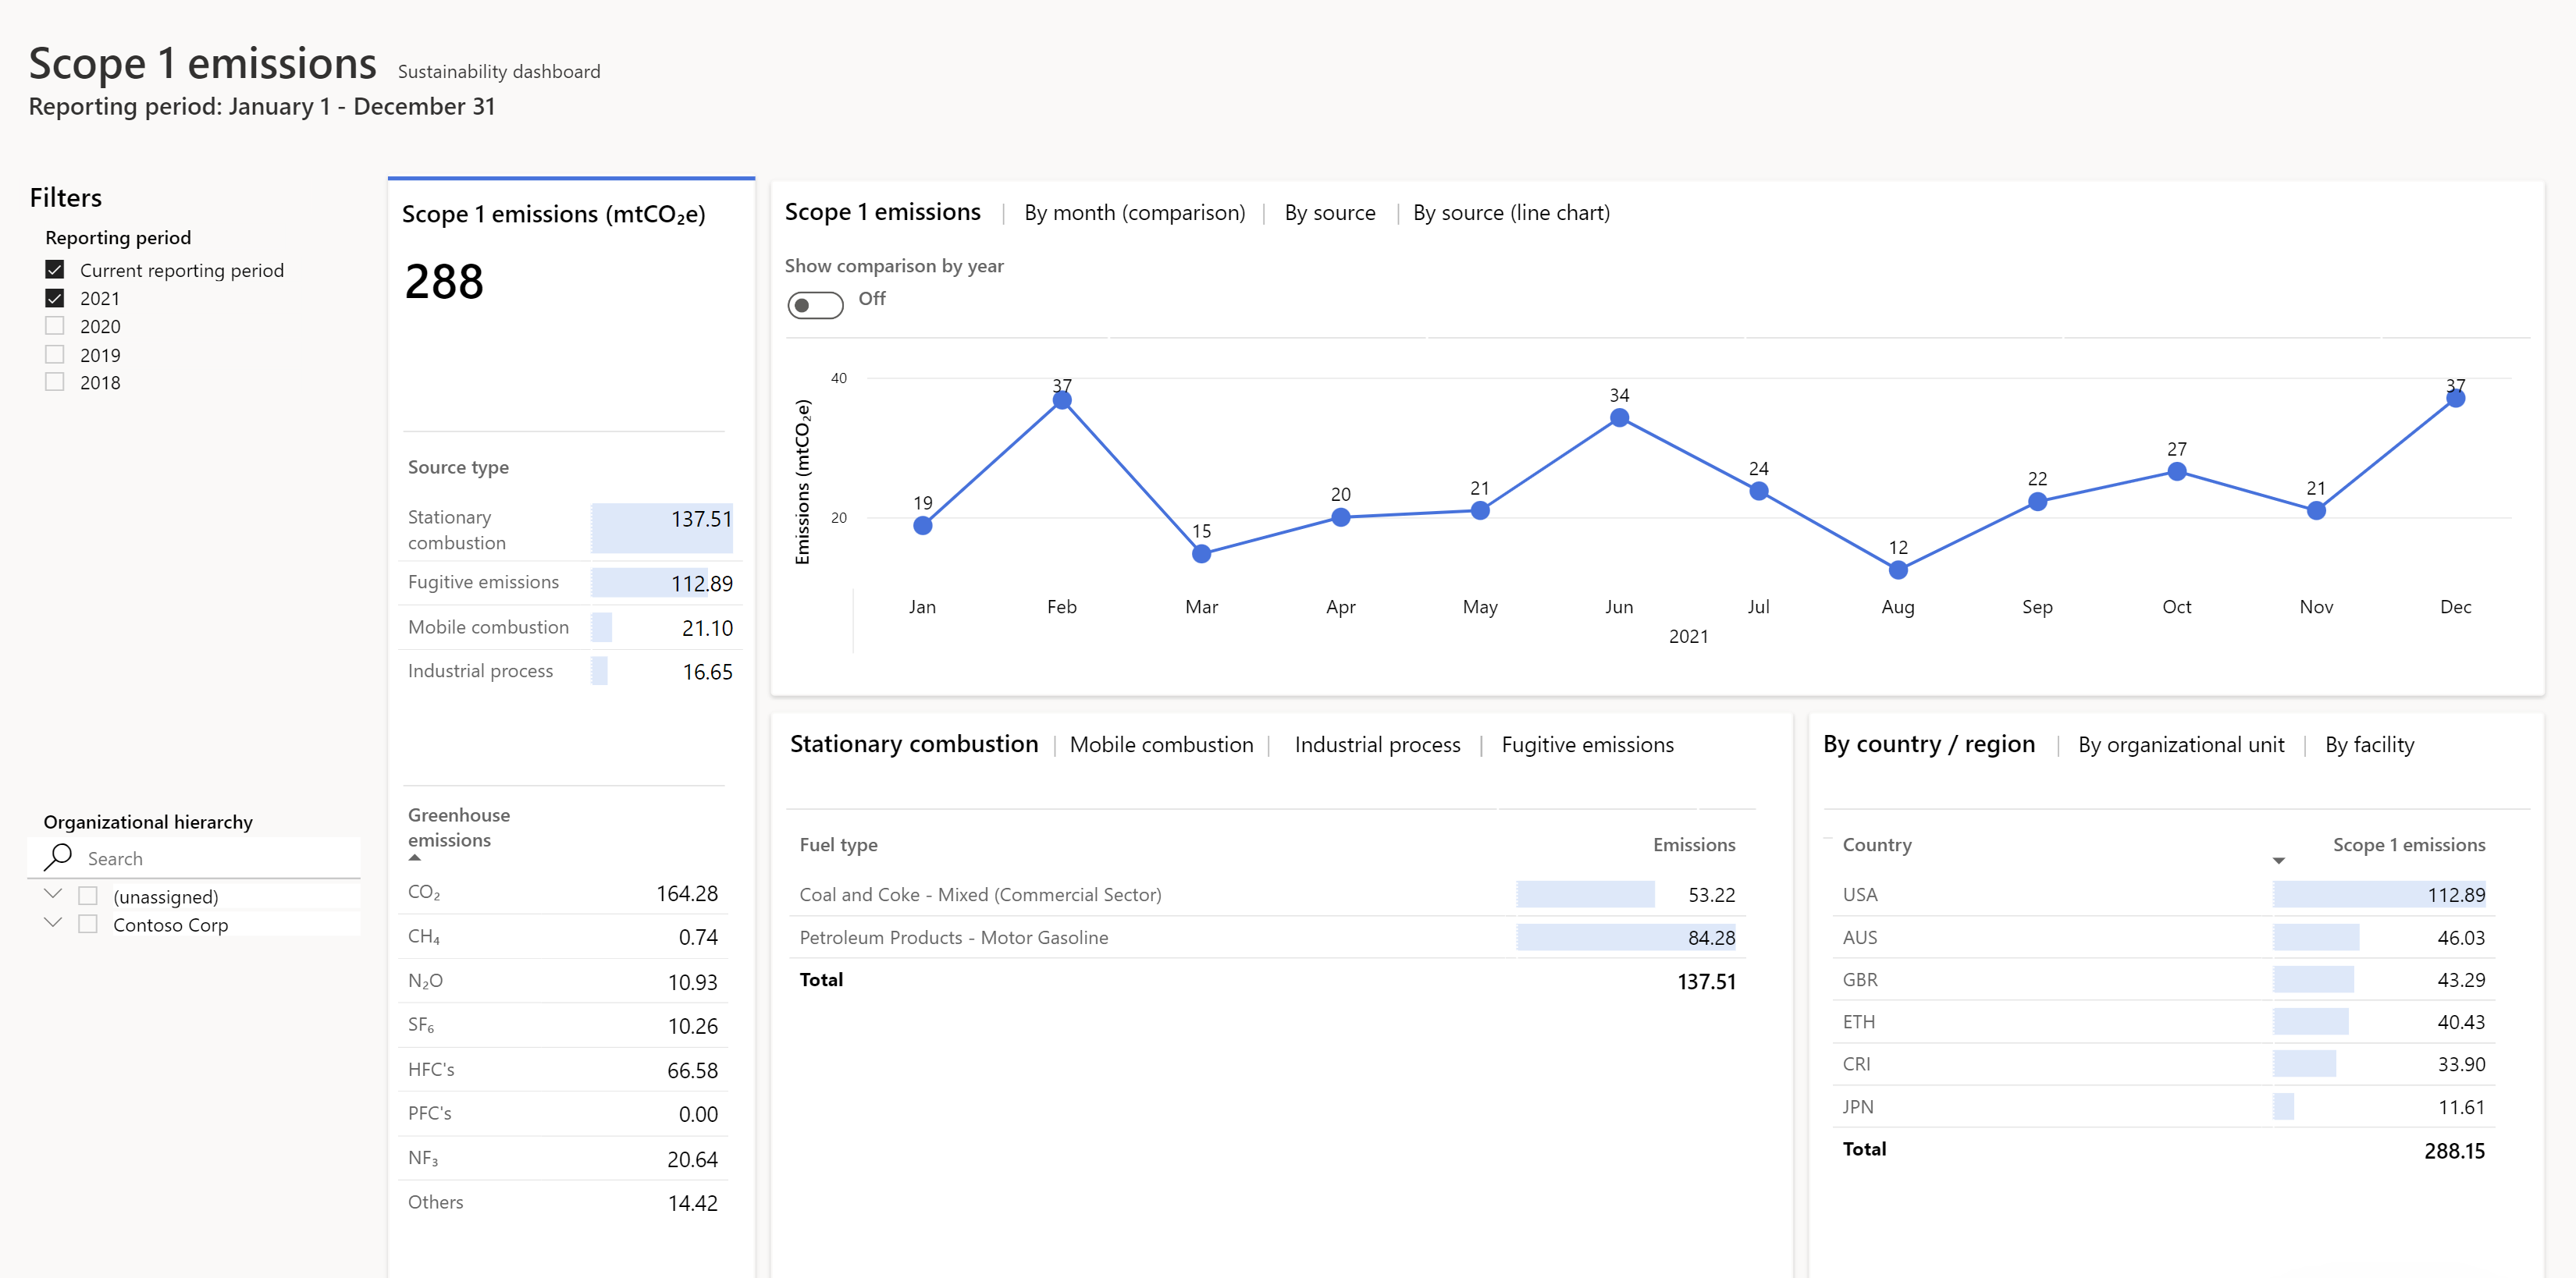Click the December data point marker
This screenshot has width=2576, height=1278.
(2454, 399)
